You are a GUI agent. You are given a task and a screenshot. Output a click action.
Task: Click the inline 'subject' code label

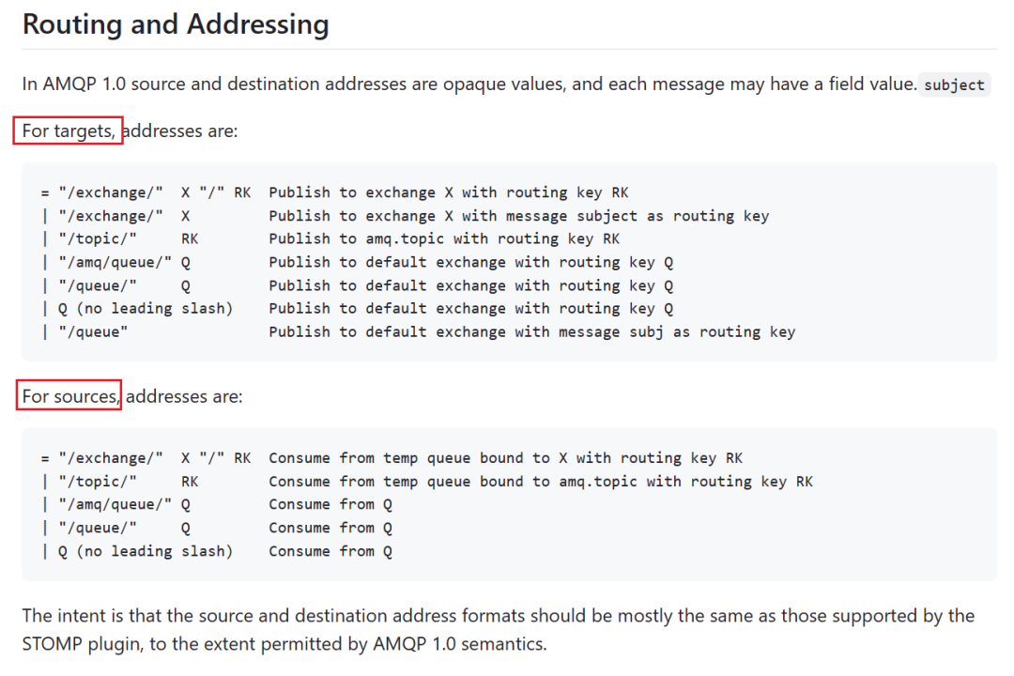[954, 84]
